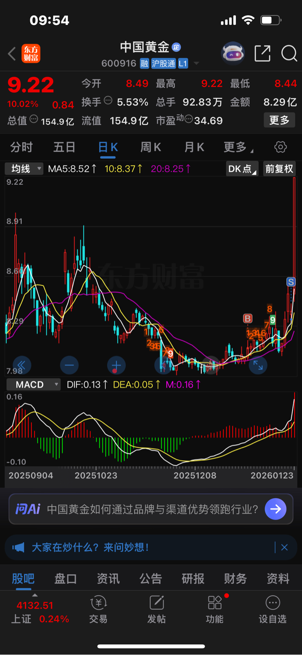Tap the smiley icon next to 市盈动
This screenshot has width=302, height=655.
(189, 119)
